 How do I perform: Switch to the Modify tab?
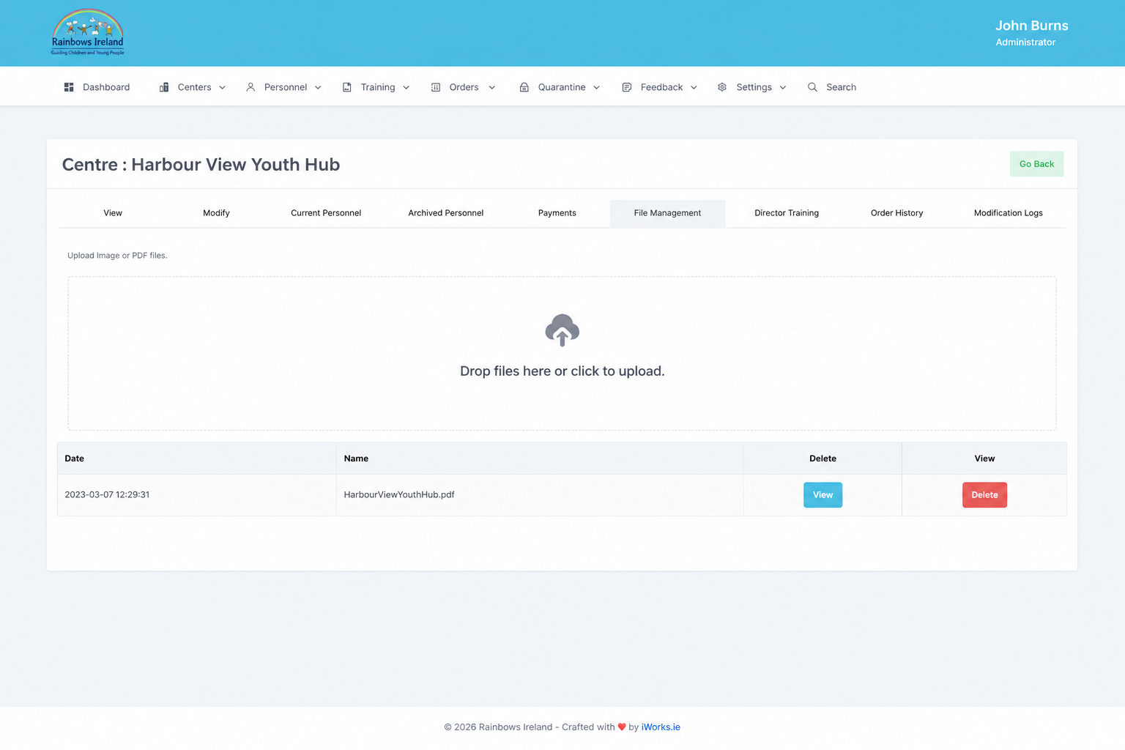coord(216,213)
